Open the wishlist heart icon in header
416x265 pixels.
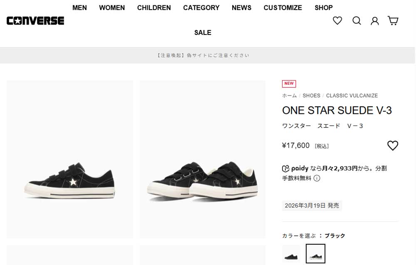tap(337, 21)
